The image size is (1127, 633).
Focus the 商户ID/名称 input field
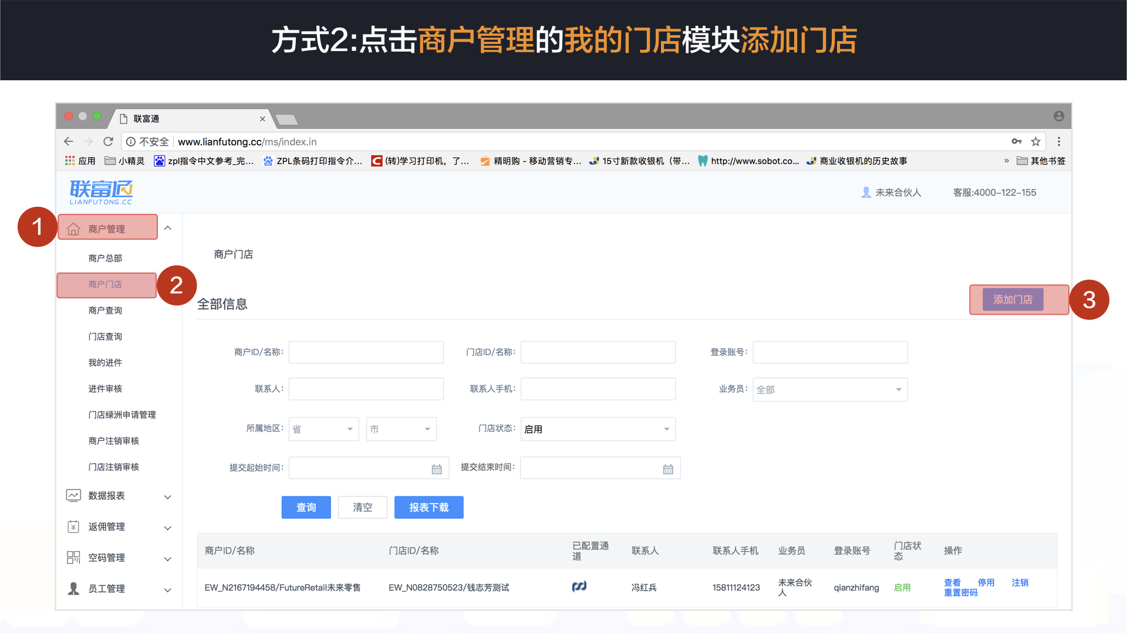(366, 352)
